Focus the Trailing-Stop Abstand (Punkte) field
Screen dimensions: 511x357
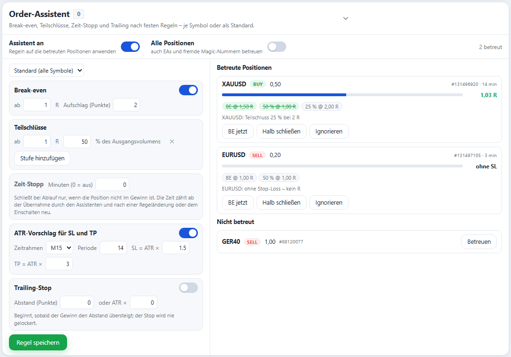(77, 302)
